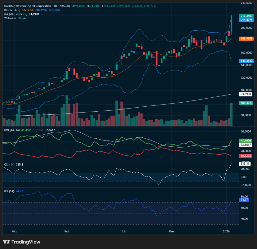Select the blue 74,77 RSI axis tag

(x=244, y=200)
